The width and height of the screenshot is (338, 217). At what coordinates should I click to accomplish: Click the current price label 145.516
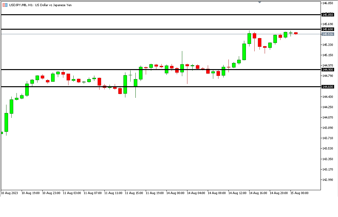coord(328,34)
